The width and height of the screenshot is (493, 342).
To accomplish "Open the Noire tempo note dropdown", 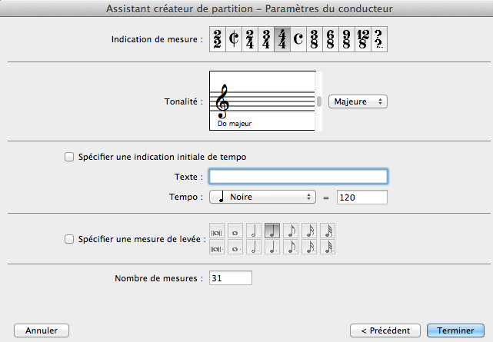I will pyautogui.click(x=262, y=197).
